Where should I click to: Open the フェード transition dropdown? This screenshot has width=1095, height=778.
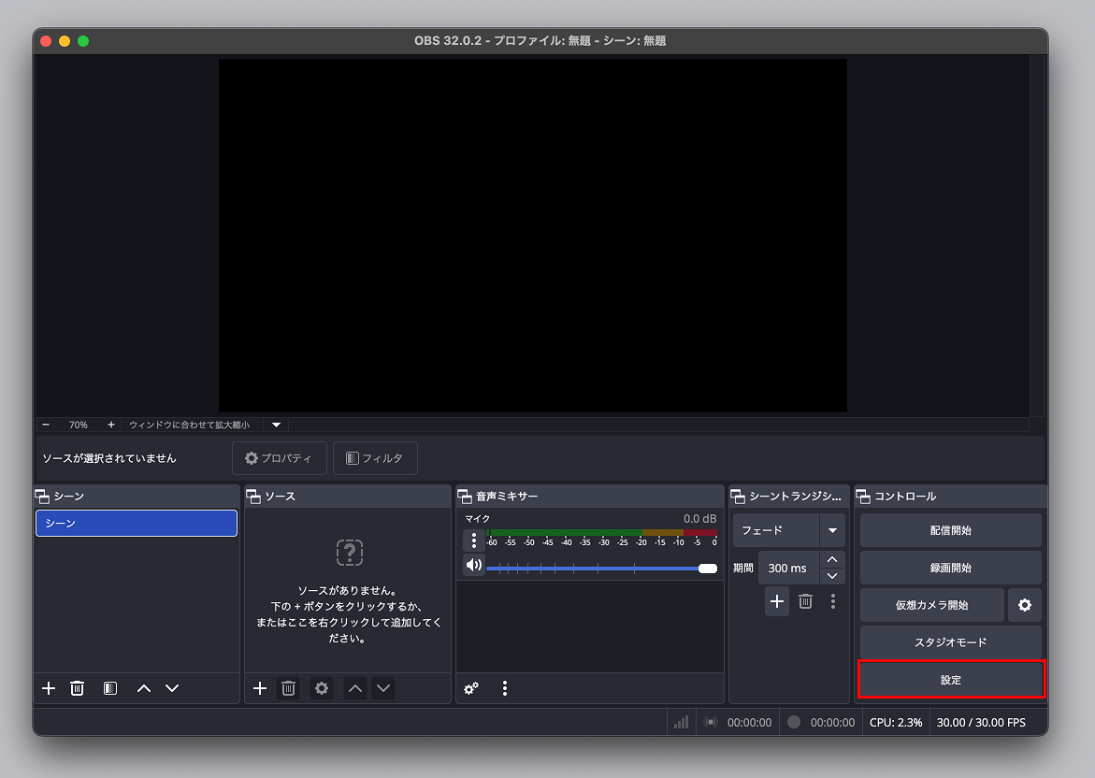pyautogui.click(x=832, y=530)
